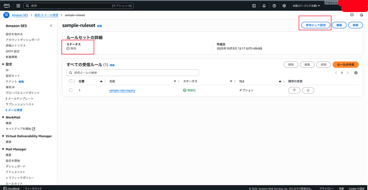Open the AWS services grid menu
The height and width of the screenshot is (190, 368).
[x=18, y=6]
